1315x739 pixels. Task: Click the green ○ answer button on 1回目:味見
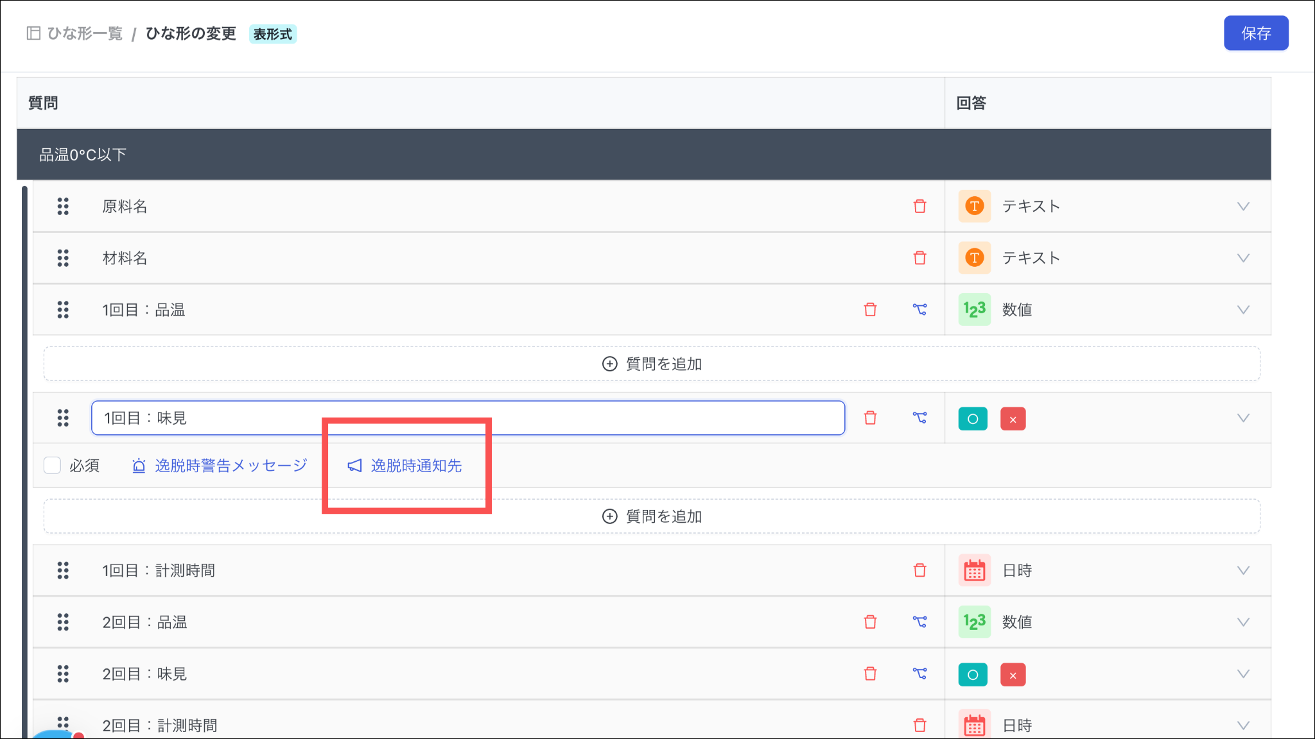pos(973,419)
